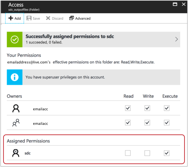
Task: Click the owner user icon
Action: [x=16, y=109]
